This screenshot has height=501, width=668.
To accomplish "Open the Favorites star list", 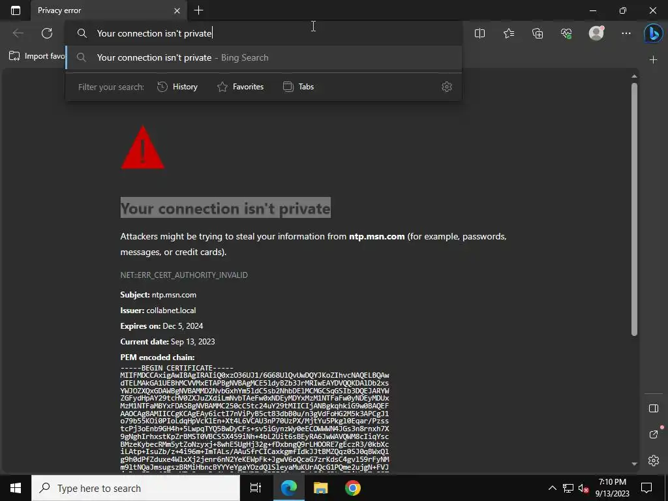I will pos(509,33).
